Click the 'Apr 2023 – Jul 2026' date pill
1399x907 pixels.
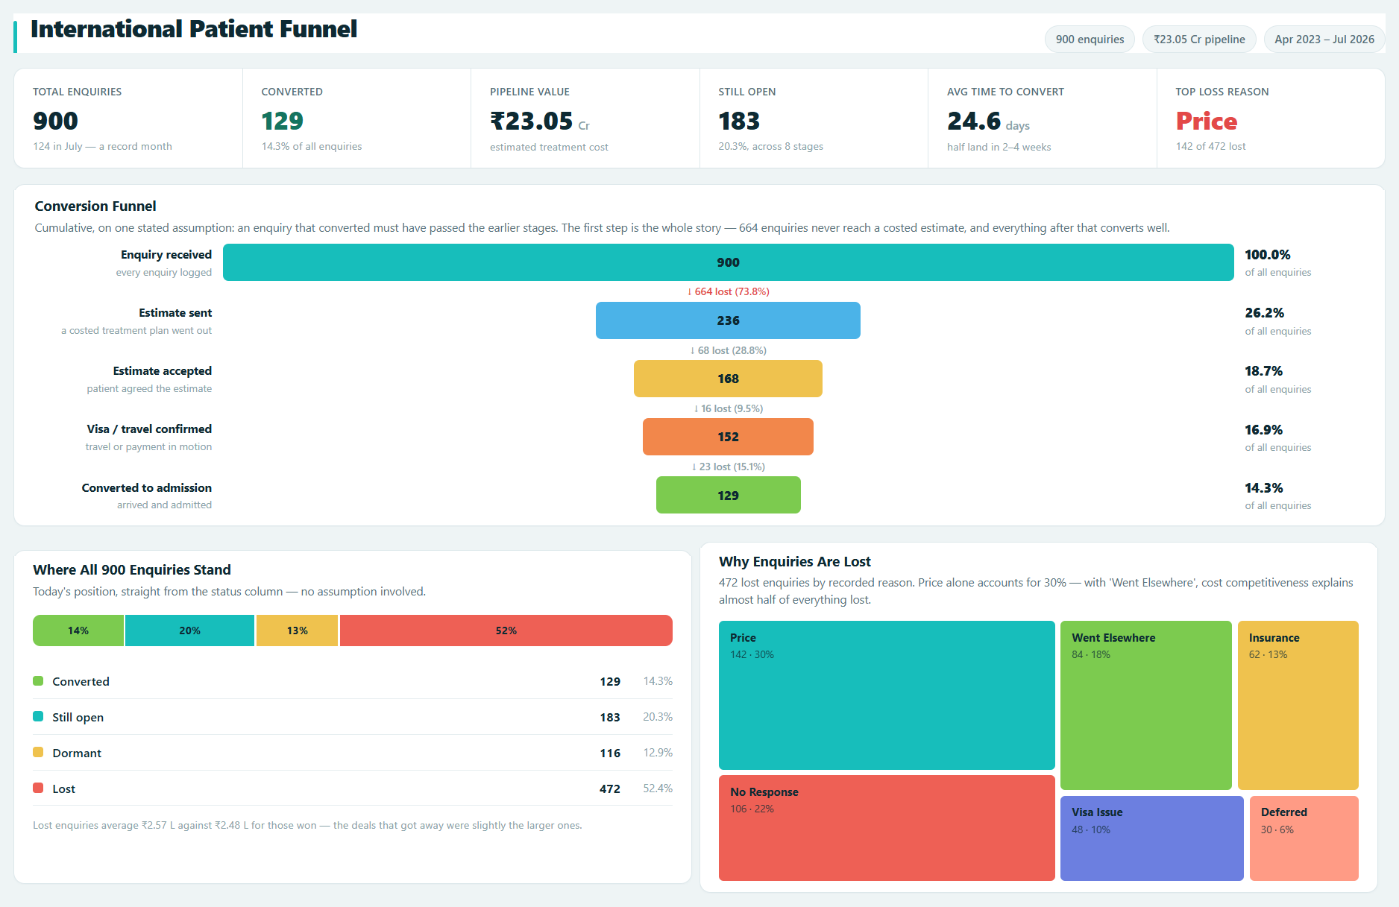point(1324,39)
